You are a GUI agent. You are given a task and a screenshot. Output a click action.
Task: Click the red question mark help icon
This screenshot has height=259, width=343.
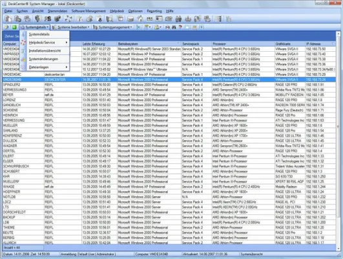pyautogui.click(x=180, y=27)
